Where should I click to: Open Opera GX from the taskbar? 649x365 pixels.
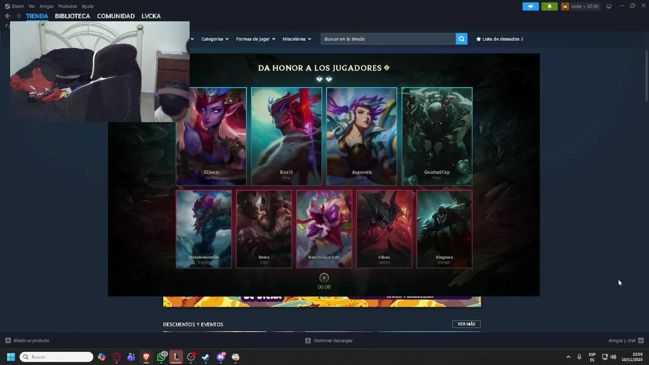117,357
